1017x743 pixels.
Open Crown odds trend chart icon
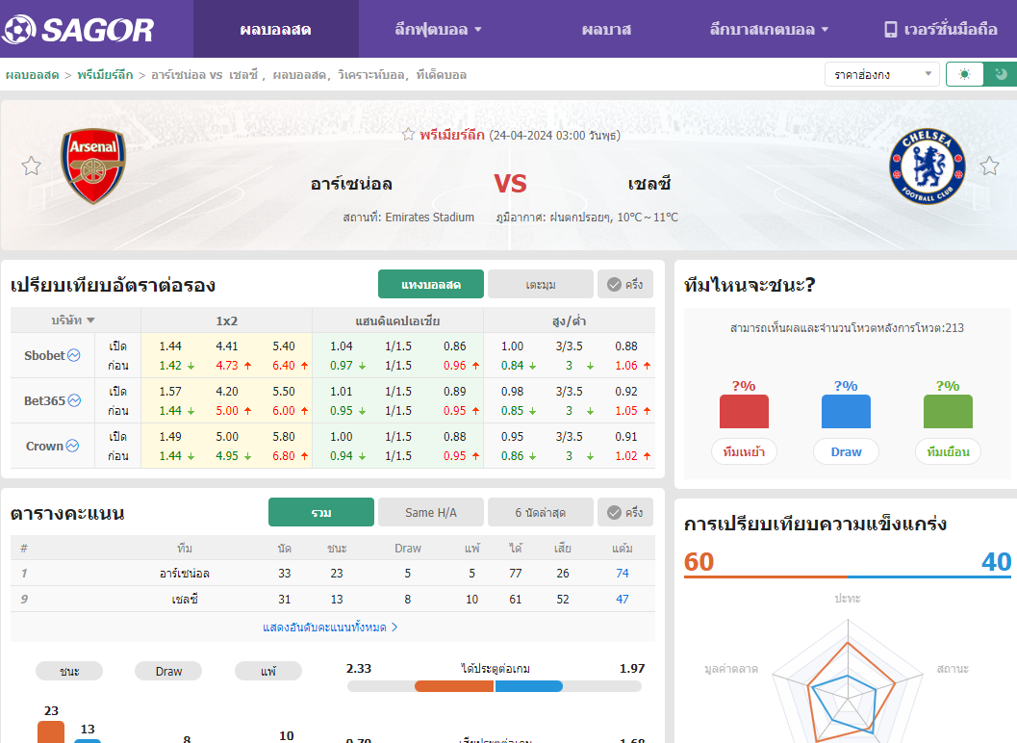point(73,446)
